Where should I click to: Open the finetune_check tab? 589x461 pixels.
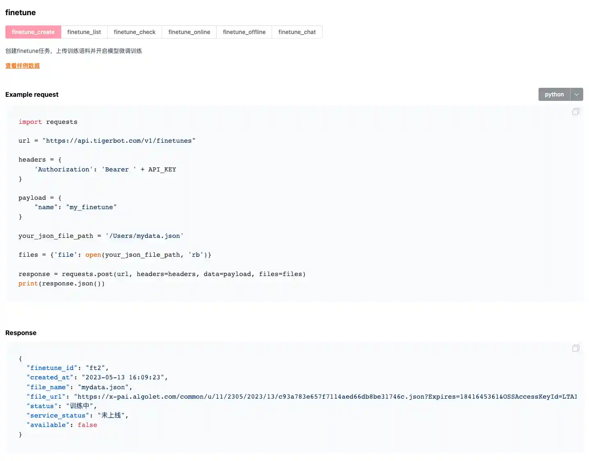pos(134,32)
